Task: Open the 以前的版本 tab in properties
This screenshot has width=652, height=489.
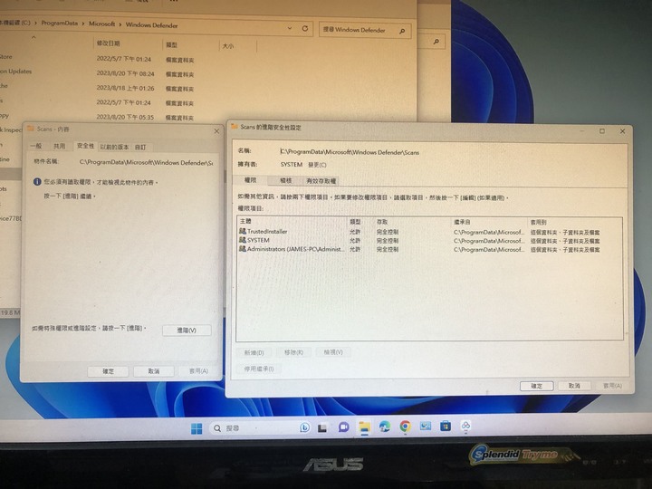Action: 114,147
